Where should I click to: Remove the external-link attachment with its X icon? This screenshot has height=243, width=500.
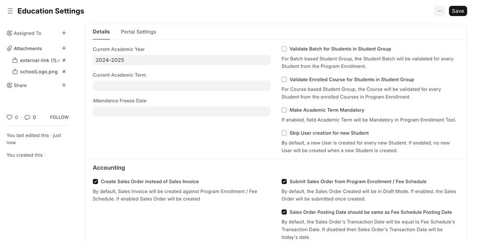click(64, 60)
